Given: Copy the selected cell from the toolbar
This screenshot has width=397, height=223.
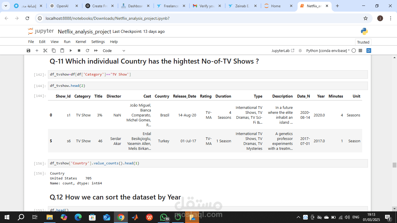Looking at the screenshot, I should [54, 51].
